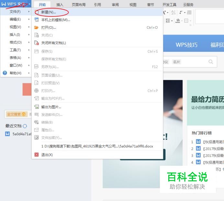This screenshot has width=224, height=201.
Task: Click the borders icon in ribbon
Action: 186,21
